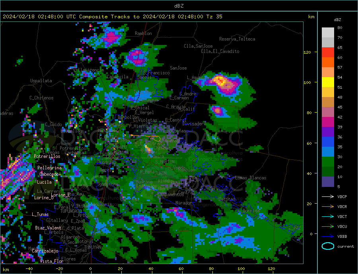Click the 'Carrizalejo' map label
The image size is (358, 274).
pos(45,251)
